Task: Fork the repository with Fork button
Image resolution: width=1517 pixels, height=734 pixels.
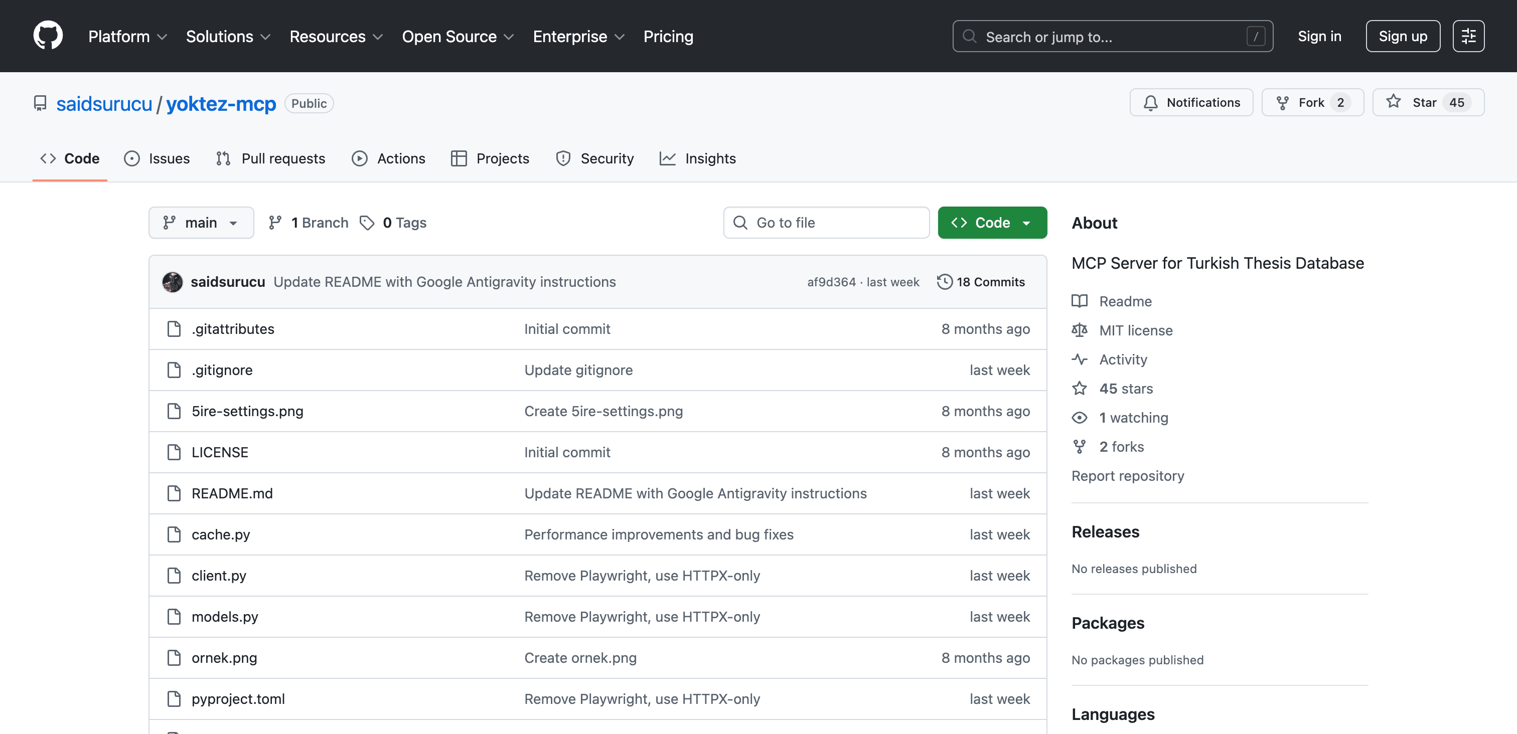Action: click(x=1312, y=102)
